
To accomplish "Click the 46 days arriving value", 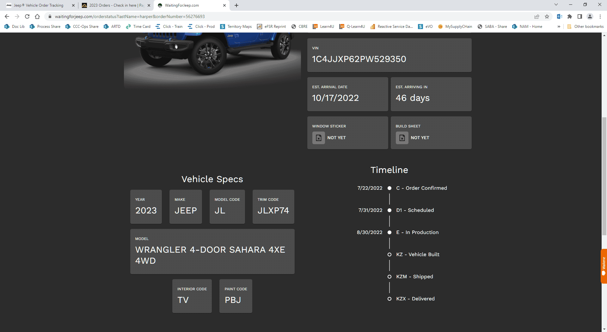I will pyautogui.click(x=413, y=98).
